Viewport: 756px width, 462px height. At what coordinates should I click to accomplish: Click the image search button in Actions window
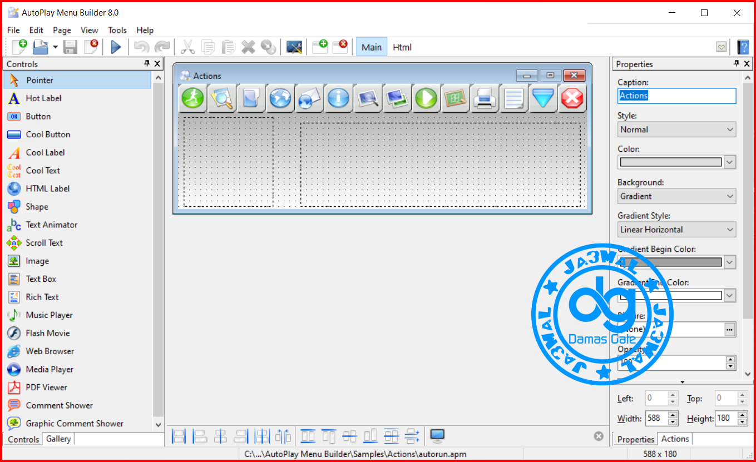click(368, 98)
